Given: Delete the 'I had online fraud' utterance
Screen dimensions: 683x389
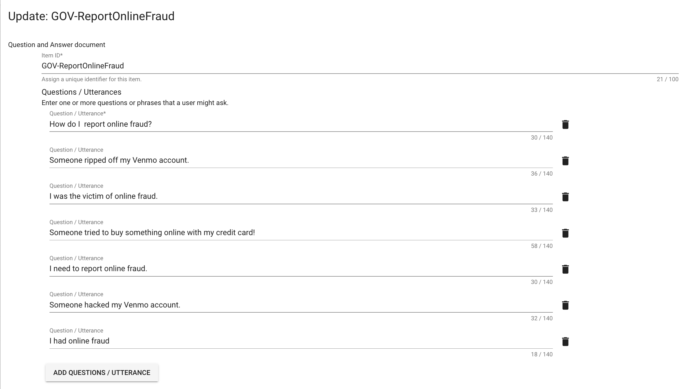Looking at the screenshot, I should pos(565,342).
